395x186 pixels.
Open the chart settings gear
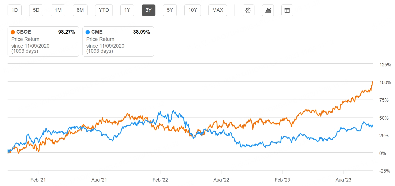pos(248,10)
